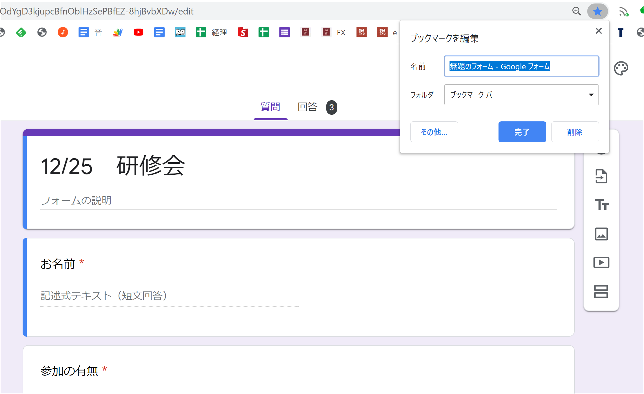
Task: Click the URL text in address bar
Action: (x=97, y=11)
